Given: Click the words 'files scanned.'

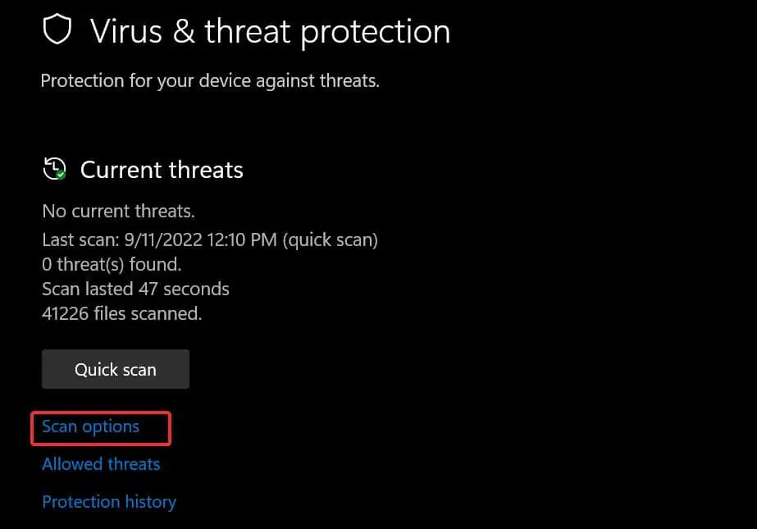Looking at the screenshot, I should coord(148,314).
